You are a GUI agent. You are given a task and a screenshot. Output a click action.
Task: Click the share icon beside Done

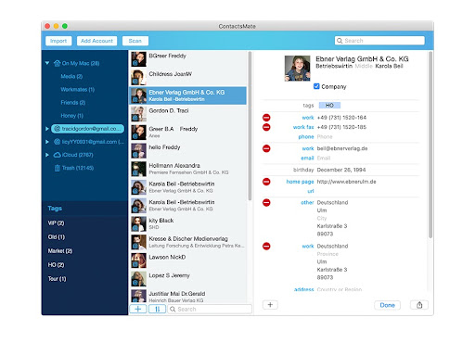click(x=419, y=305)
